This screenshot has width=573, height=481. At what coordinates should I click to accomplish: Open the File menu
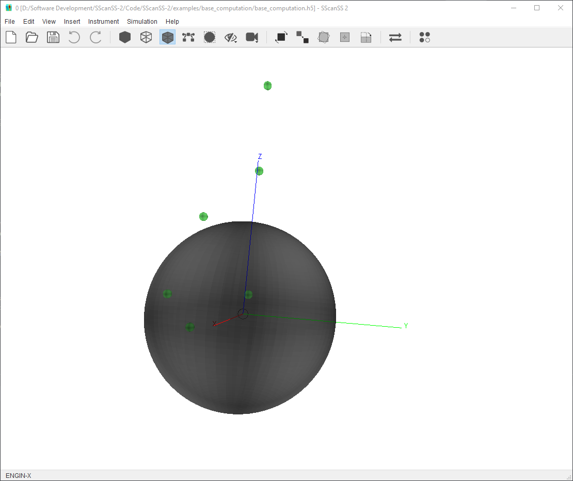(x=10, y=22)
